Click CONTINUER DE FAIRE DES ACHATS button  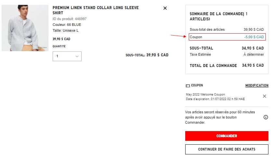pyautogui.click(x=227, y=149)
